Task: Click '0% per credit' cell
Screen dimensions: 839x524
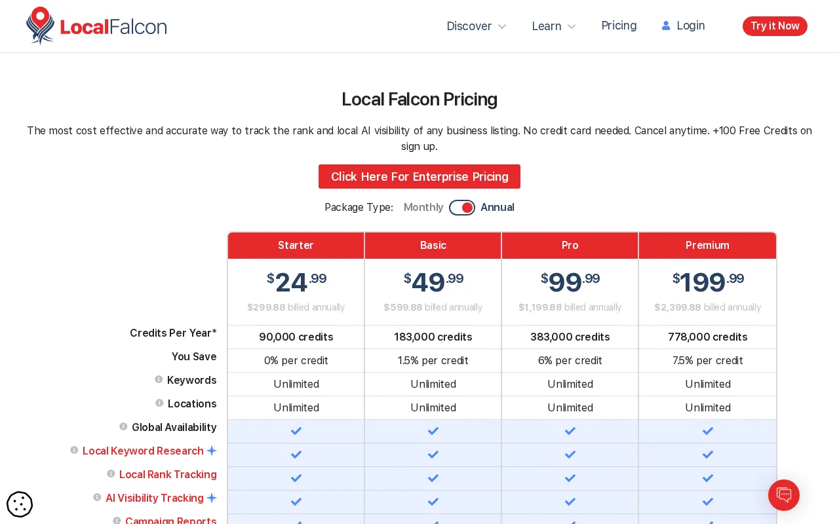Action: 296,360
